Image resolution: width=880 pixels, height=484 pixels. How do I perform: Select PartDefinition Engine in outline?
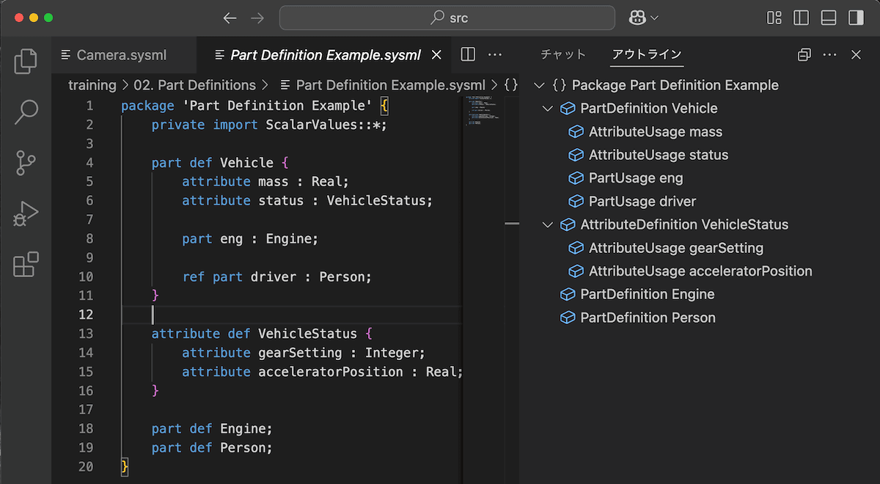(x=648, y=295)
